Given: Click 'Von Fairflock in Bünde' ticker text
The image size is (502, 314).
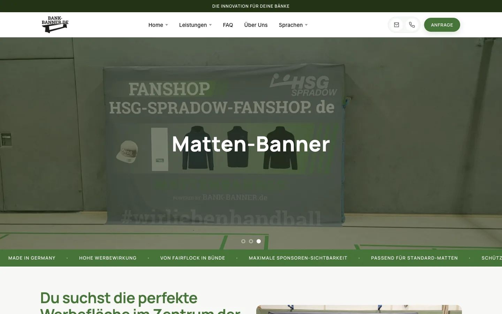Looking at the screenshot, I should pos(193,258).
